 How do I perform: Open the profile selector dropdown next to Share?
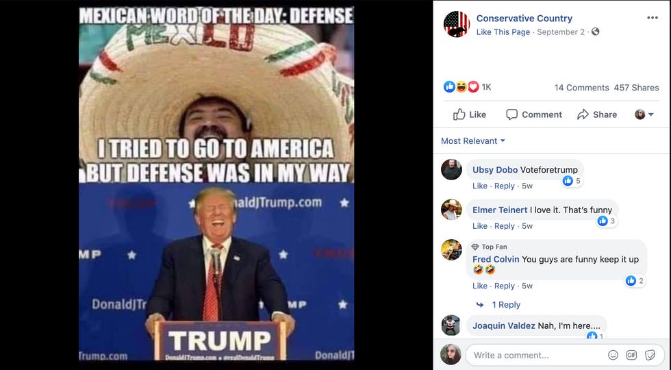[644, 114]
